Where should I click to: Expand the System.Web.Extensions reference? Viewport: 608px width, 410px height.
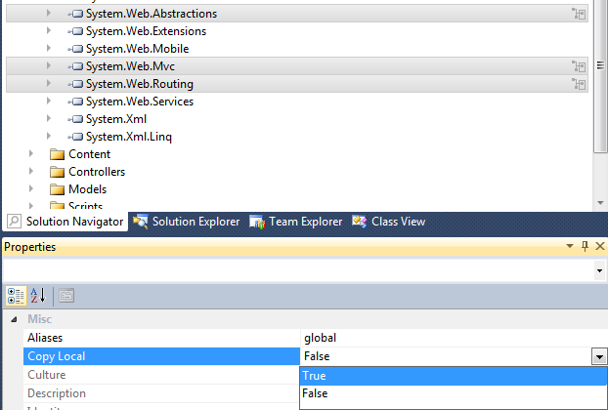[49, 30]
